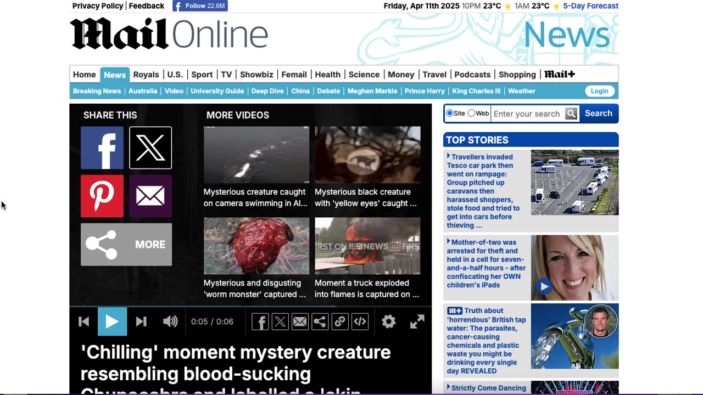Select the Web search radio button
Screen dimensions: 703x395
tap(471, 113)
